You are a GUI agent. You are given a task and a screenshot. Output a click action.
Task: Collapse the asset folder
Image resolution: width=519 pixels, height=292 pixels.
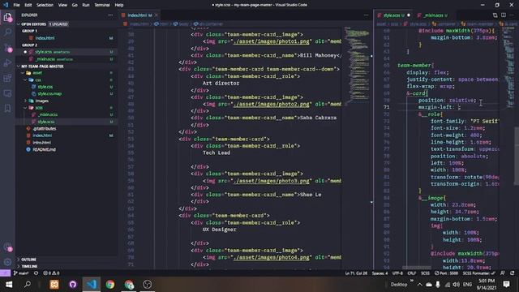tap(23, 73)
